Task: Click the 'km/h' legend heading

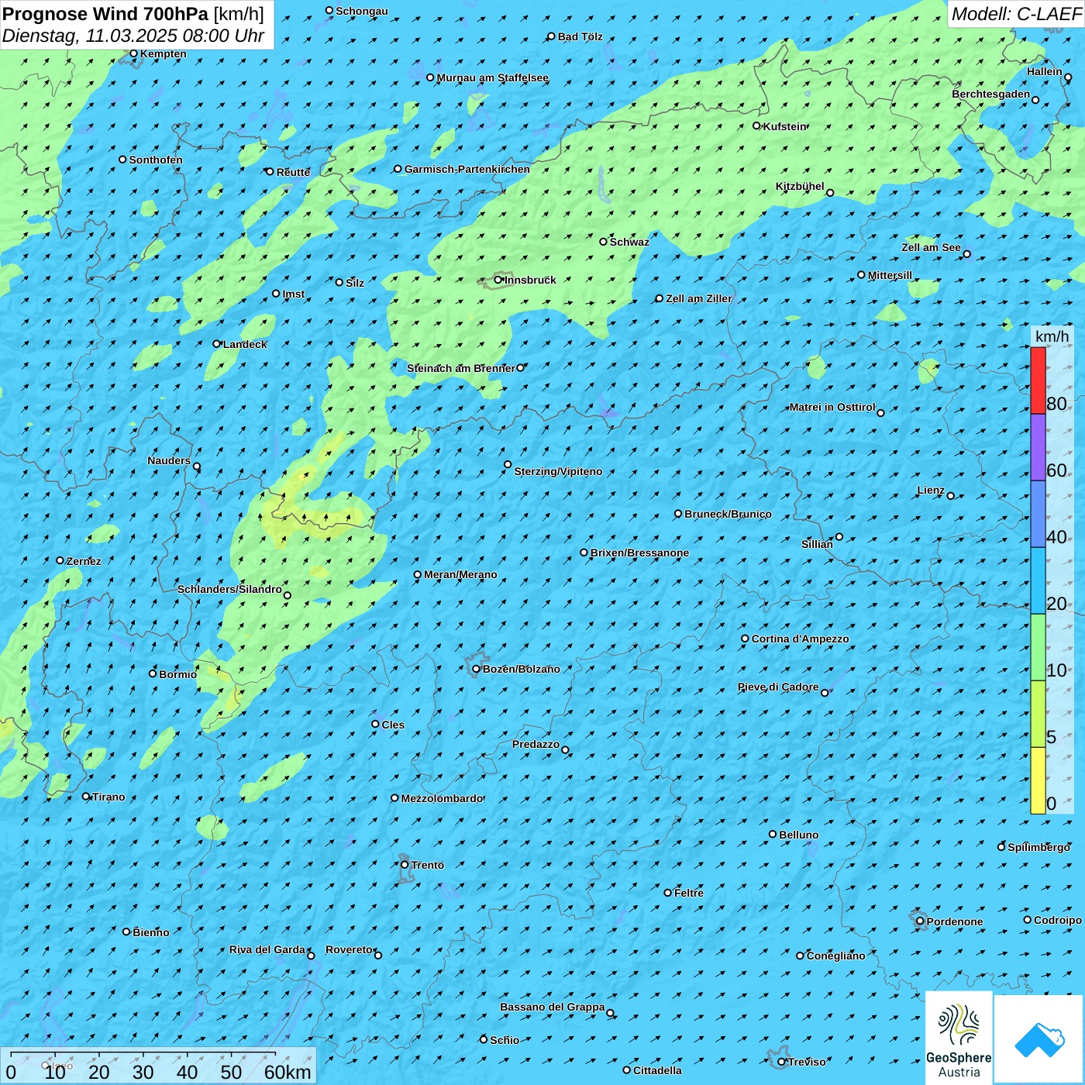Action: (1052, 336)
